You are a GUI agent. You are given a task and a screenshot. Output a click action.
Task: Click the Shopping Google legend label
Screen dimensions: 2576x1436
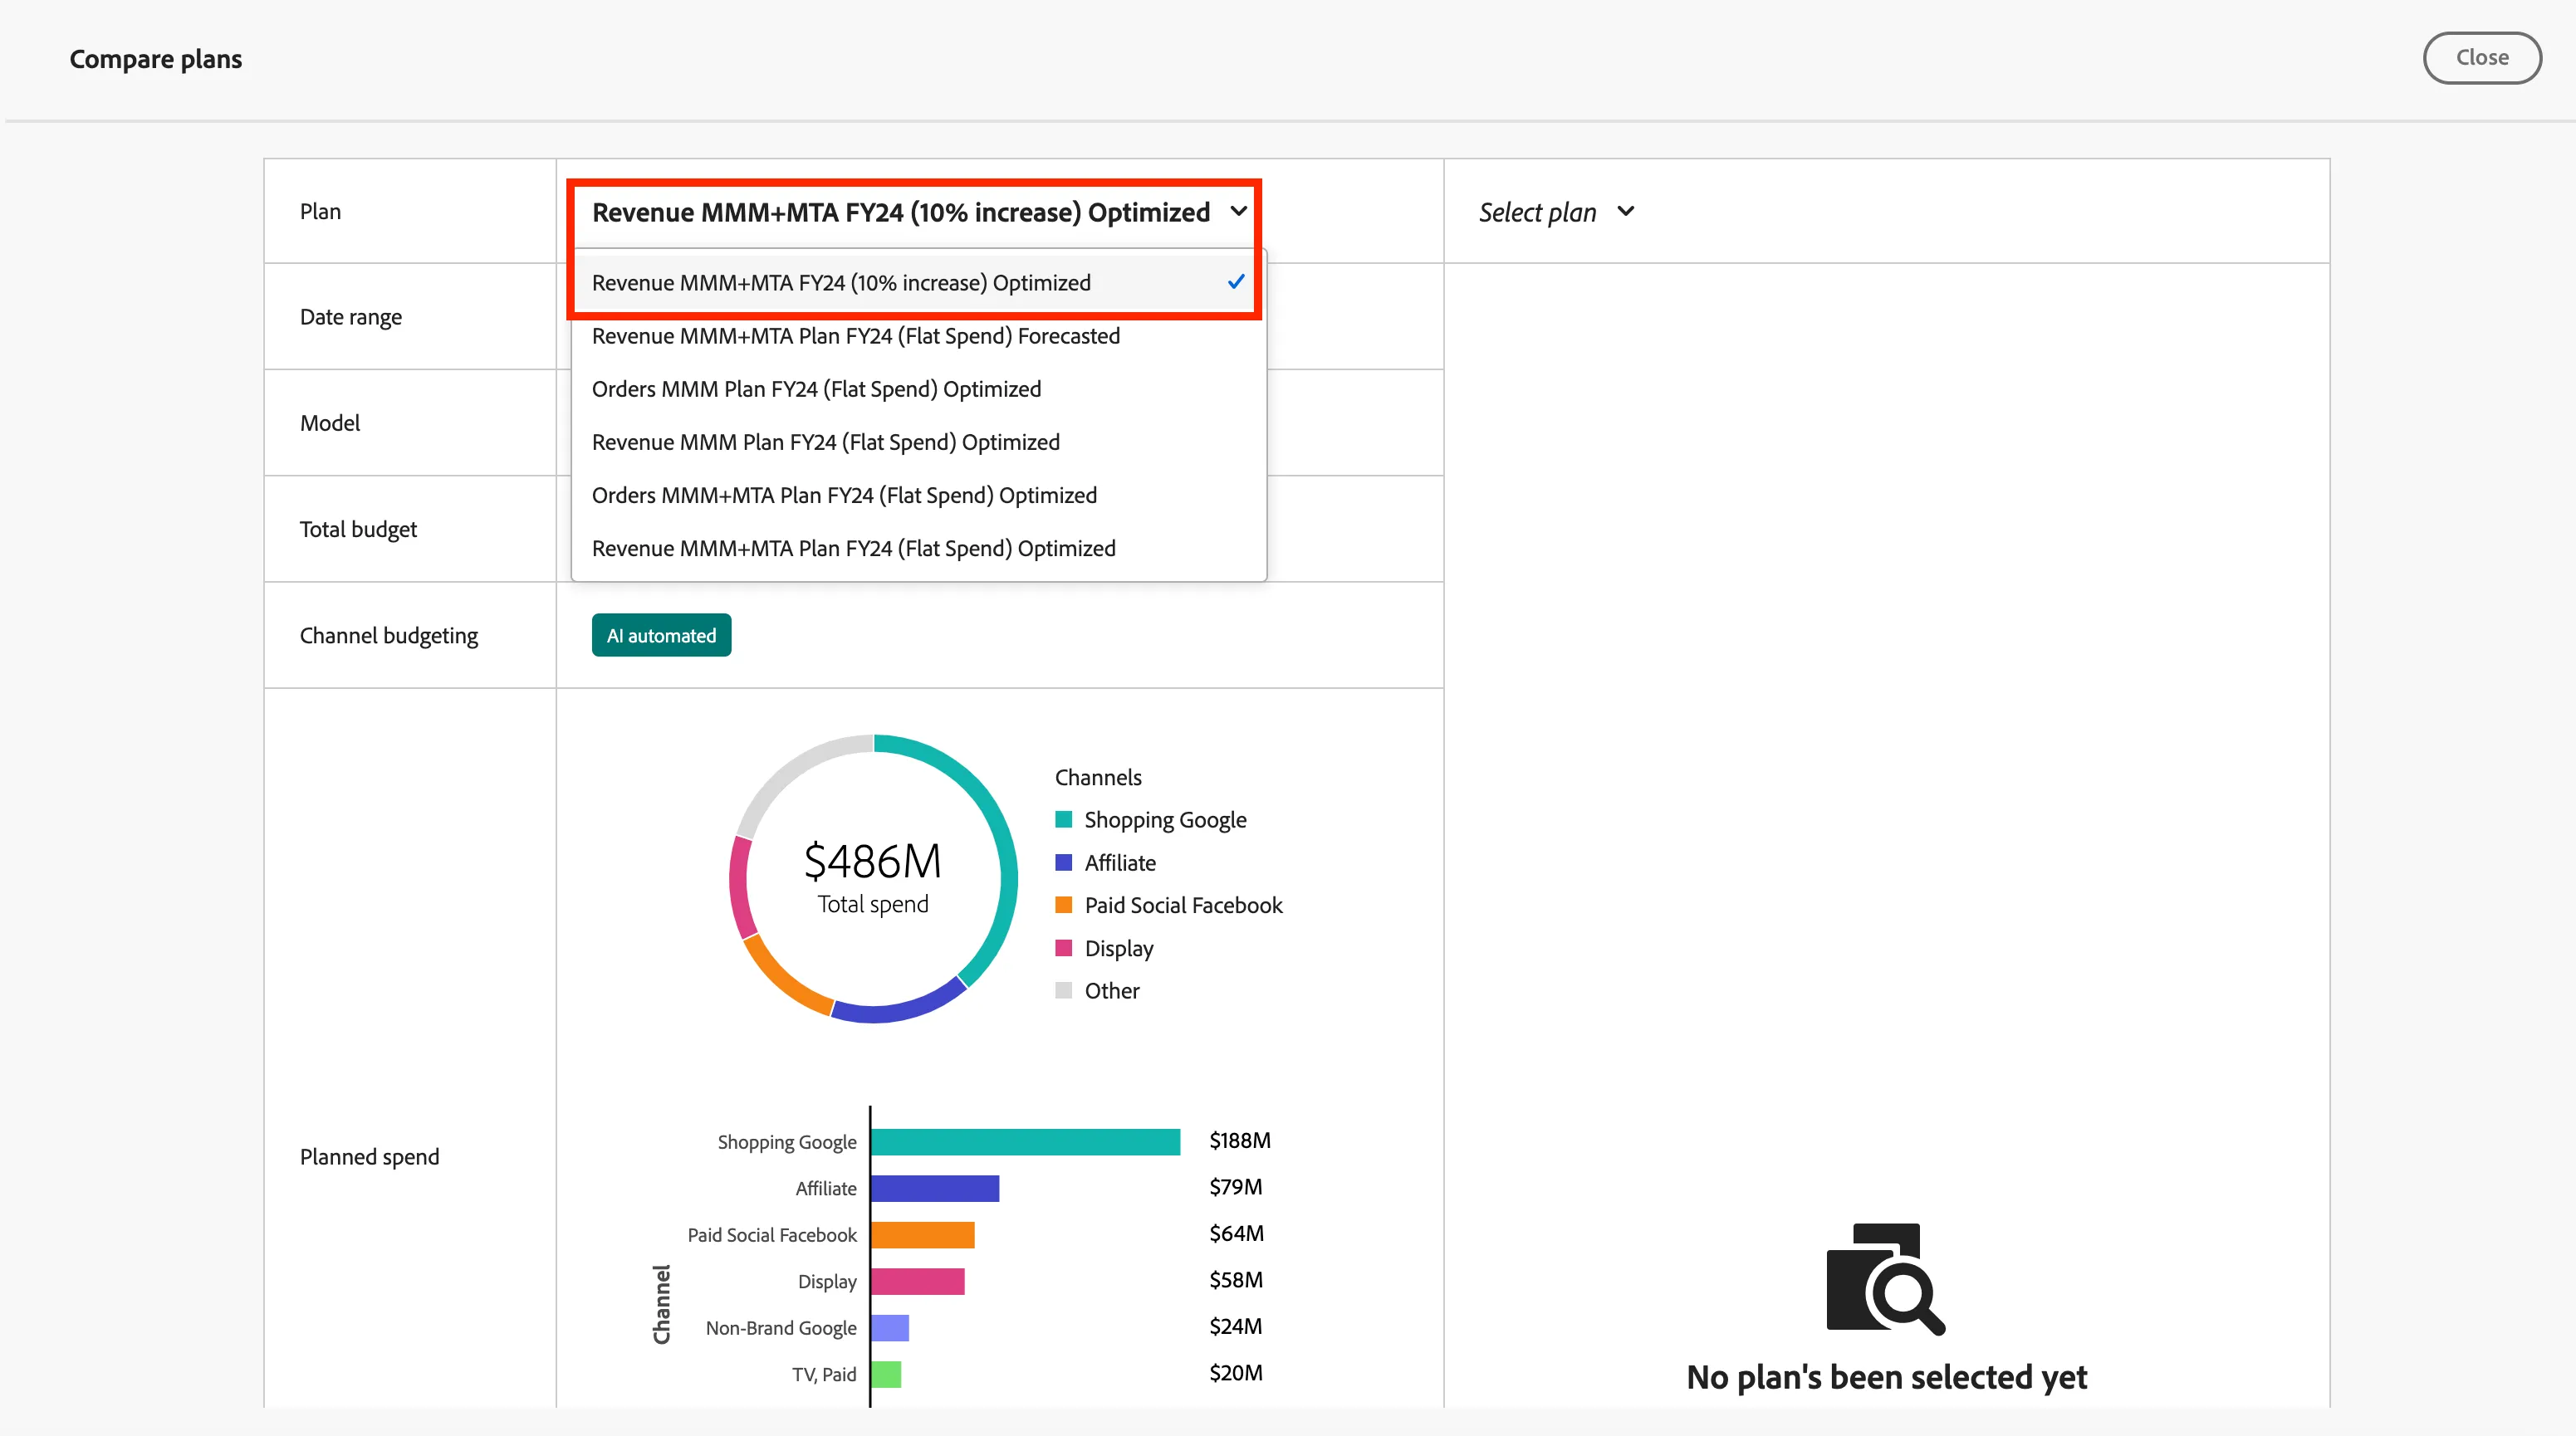tap(1165, 820)
